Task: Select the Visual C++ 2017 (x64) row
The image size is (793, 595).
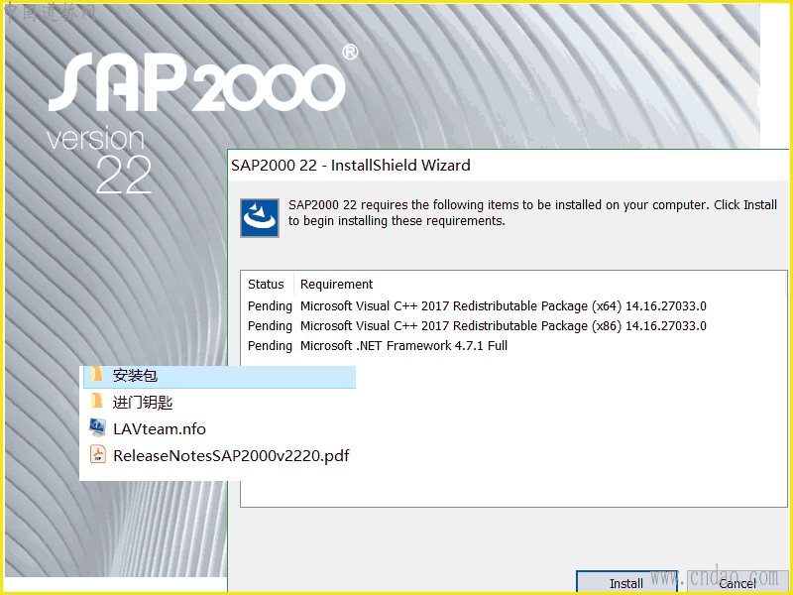Action: tap(477, 306)
